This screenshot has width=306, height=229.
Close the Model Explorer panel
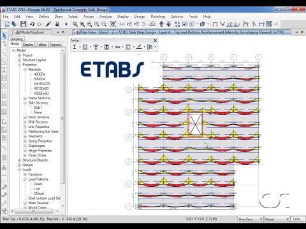pyautogui.click(x=63, y=32)
